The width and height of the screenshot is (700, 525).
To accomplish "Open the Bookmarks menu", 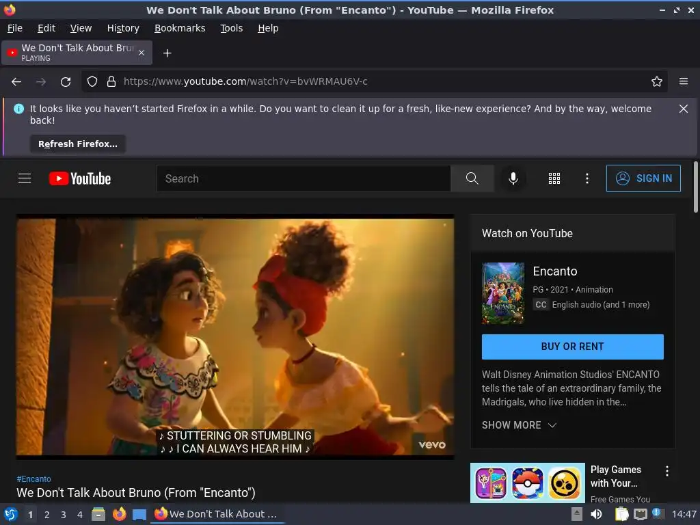I will pyautogui.click(x=180, y=28).
